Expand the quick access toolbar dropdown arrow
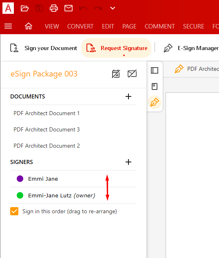 point(113,8)
